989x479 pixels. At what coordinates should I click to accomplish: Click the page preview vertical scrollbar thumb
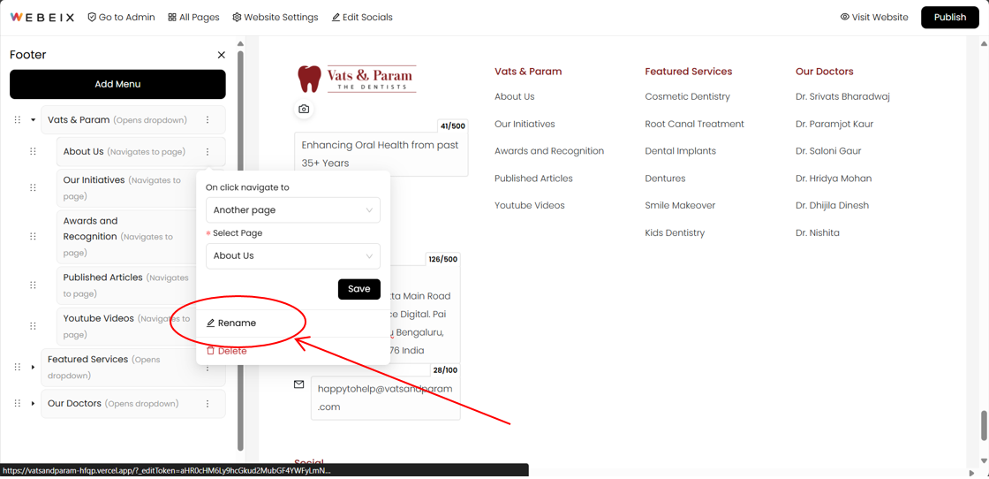[x=984, y=426]
